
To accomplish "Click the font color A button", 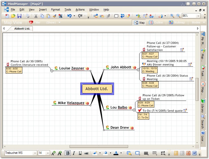I will [116, 153].
